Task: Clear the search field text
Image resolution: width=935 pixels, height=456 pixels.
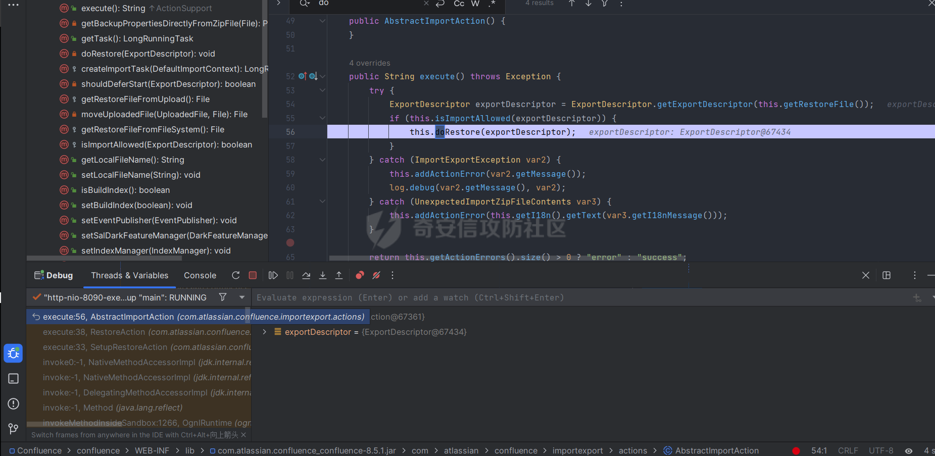Action: click(x=426, y=4)
